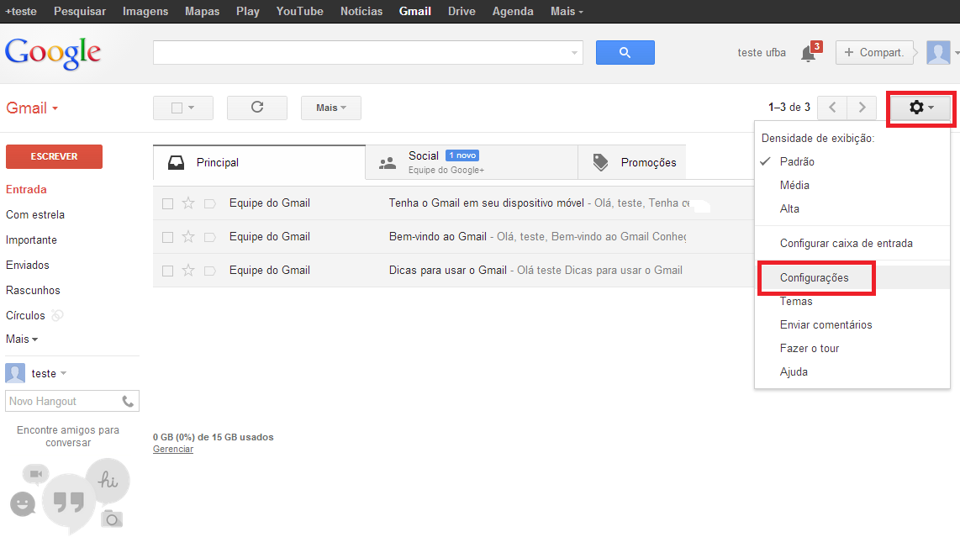
Task: Click the inbox icon on the Principal tab
Action: pyautogui.click(x=177, y=162)
